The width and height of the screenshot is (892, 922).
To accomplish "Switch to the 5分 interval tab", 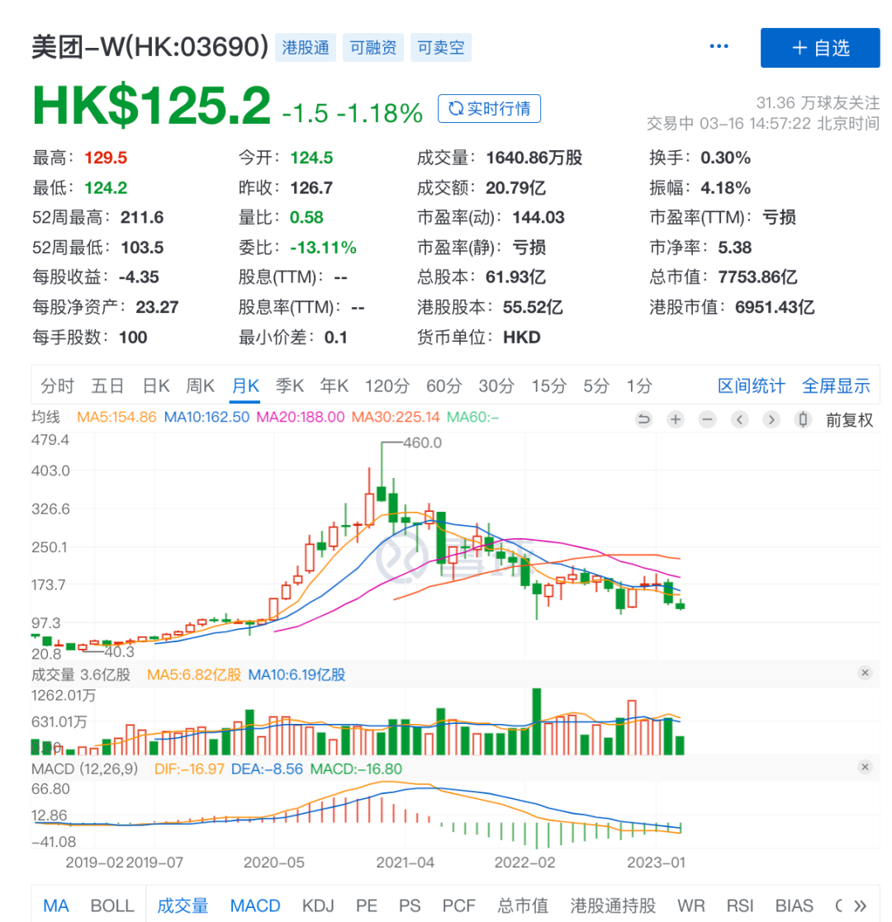I will (x=596, y=386).
